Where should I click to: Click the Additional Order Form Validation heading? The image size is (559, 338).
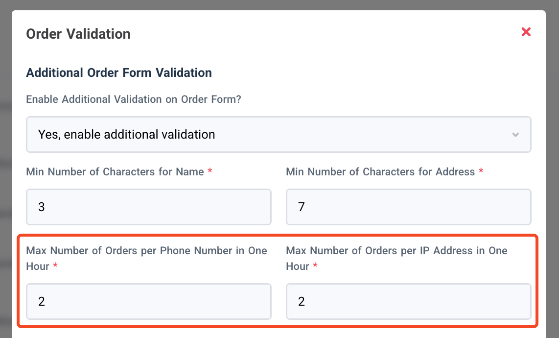118,72
